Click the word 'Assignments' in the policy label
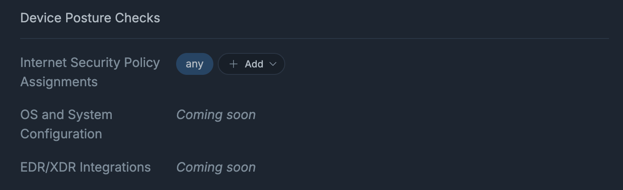623x190 pixels. pyautogui.click(x=59, y=82)
